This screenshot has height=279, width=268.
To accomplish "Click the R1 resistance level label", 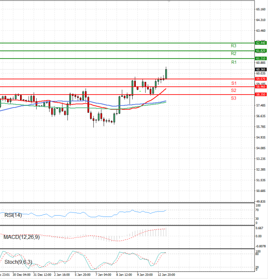I will tap(234, 62).
